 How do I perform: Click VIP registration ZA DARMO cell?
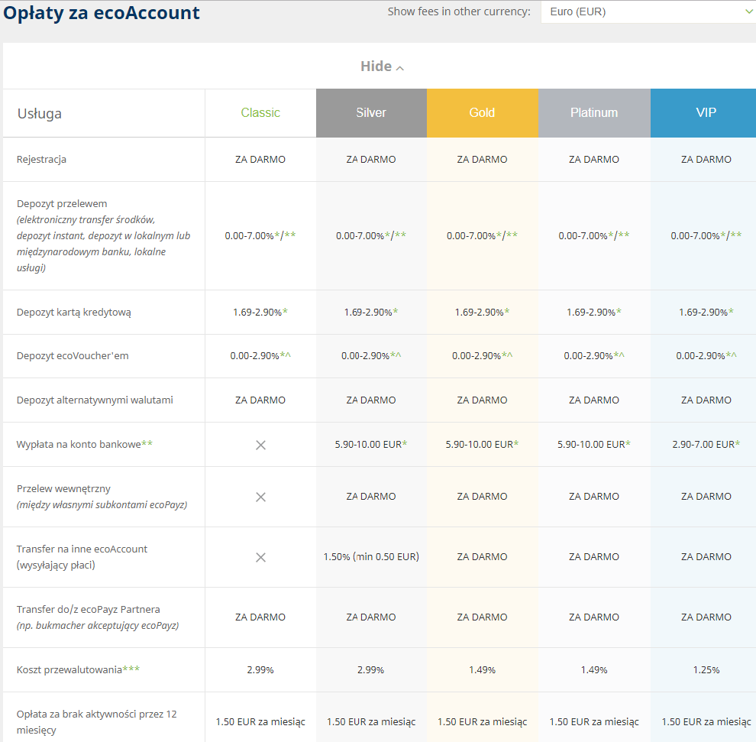coord(706,159)
